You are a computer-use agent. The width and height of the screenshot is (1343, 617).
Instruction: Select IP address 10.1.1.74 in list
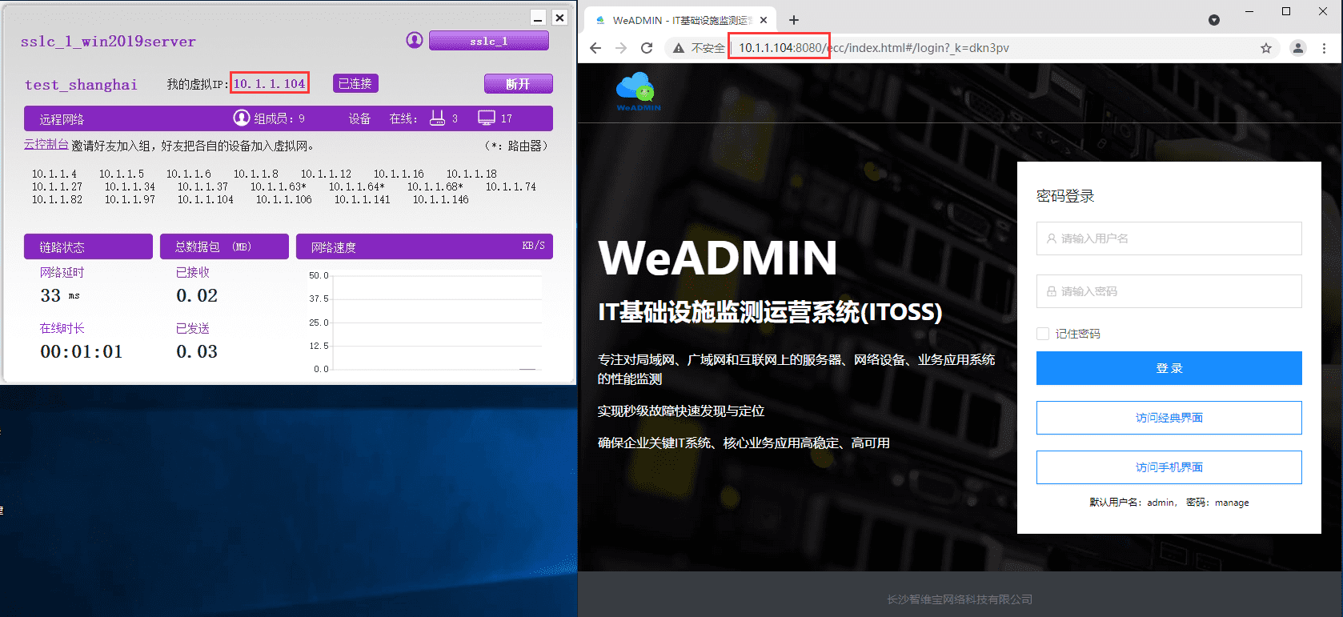(511, 186)
